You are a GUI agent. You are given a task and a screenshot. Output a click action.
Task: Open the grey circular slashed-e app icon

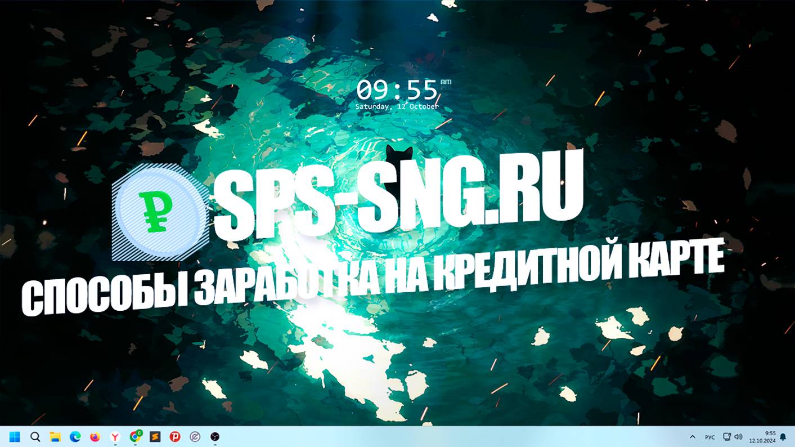pos(195,436)
